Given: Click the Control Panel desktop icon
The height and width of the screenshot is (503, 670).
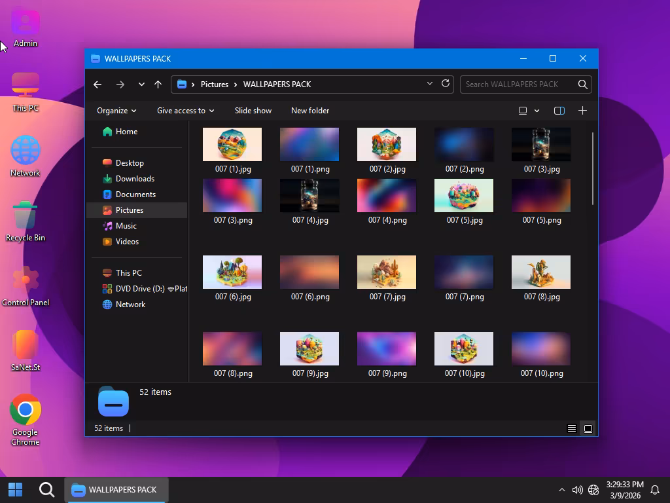Looking at the screenshot, I should 26,281.
